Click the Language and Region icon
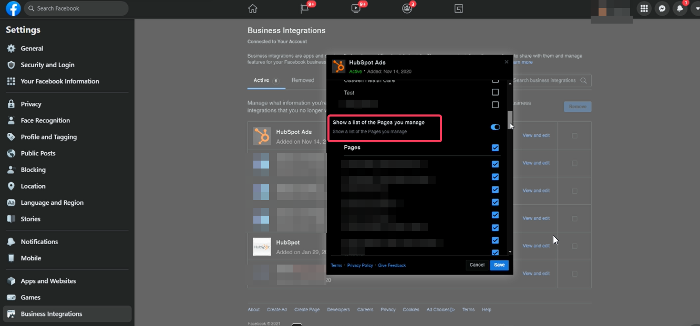Viewport: 700px width, 326px height. 11,203
